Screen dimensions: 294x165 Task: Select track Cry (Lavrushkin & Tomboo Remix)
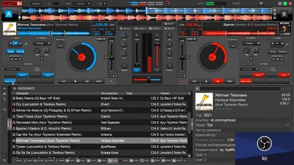pos(41,104)
